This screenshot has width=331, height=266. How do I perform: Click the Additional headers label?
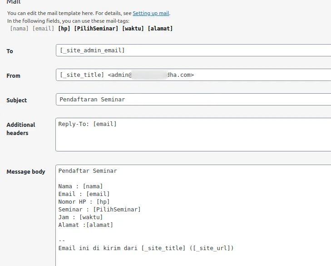(21, 129)
